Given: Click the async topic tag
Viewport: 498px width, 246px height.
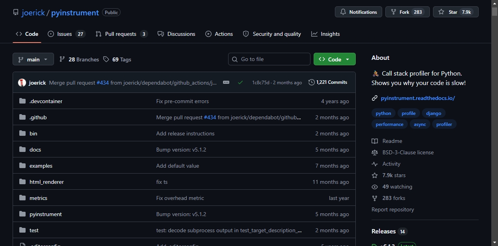Looking at the screenshot, I should [420, 124].
